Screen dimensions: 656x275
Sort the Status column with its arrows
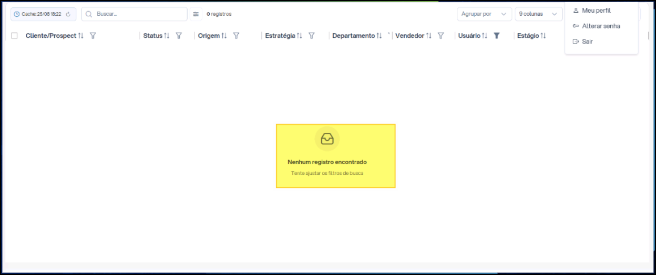(x=167, y=36)
